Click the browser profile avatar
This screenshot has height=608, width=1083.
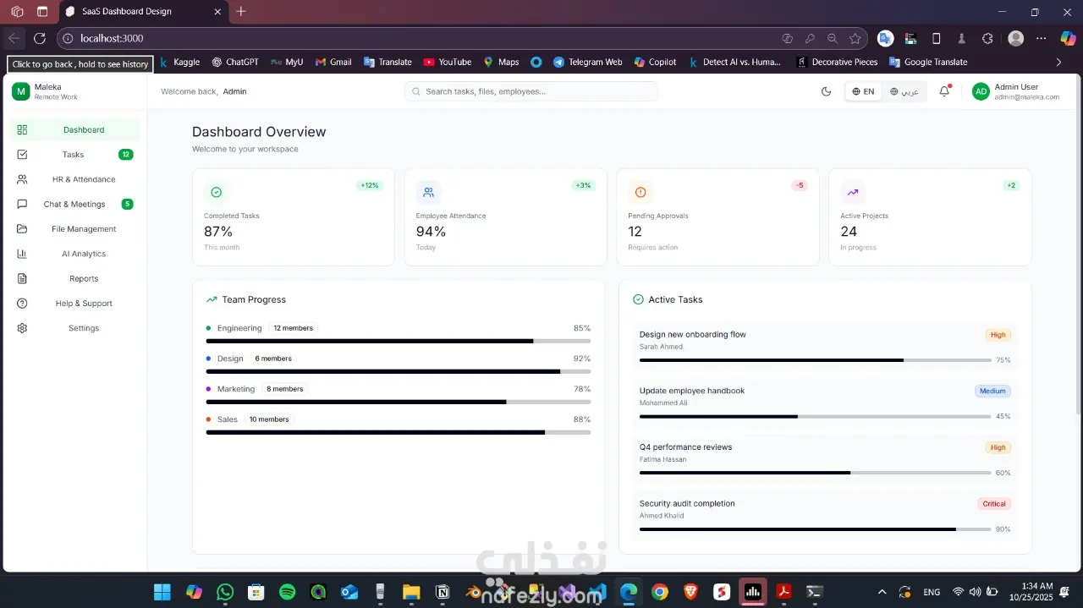tap(1016, 38)
